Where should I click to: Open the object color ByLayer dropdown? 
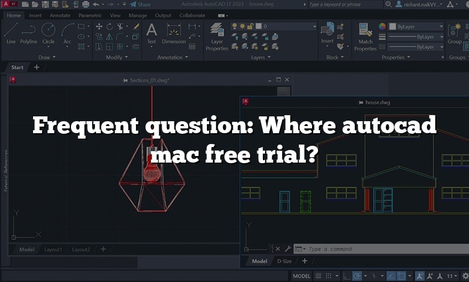click(415, 26)
